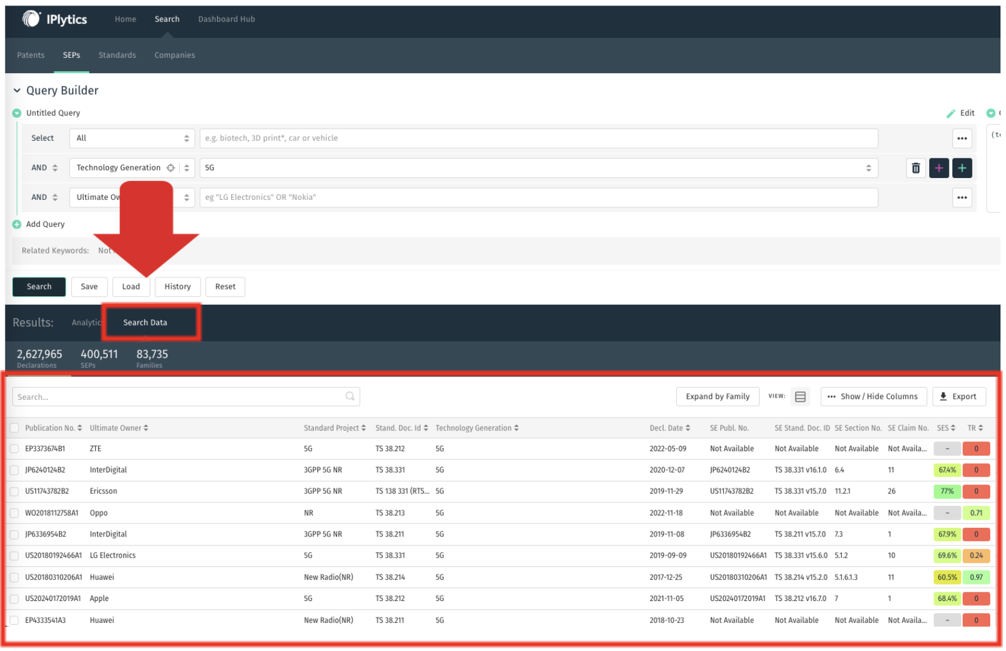The width and height of the screenshot is (1006, 651).
Task: Click the green plus button in 5G row
Action: [x=961, y=168]
